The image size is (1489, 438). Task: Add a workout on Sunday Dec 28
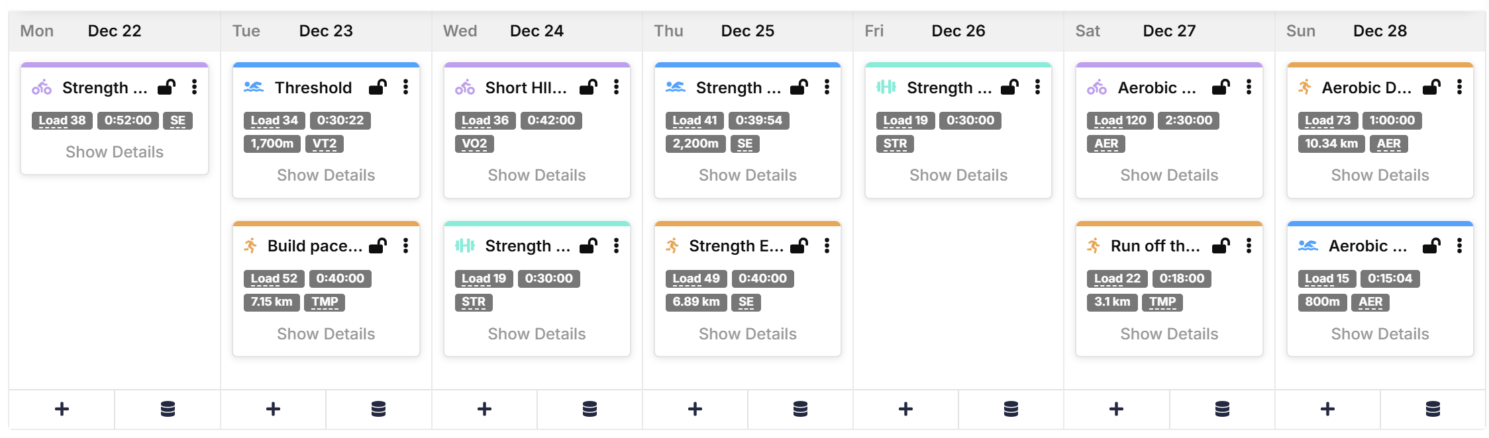coord(1327,409)
